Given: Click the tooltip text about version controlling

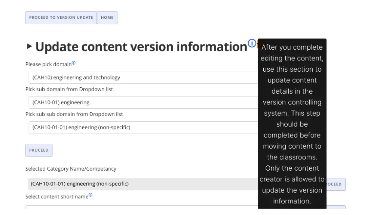Looking at the screenshot, I should click(x=292, y=124).
